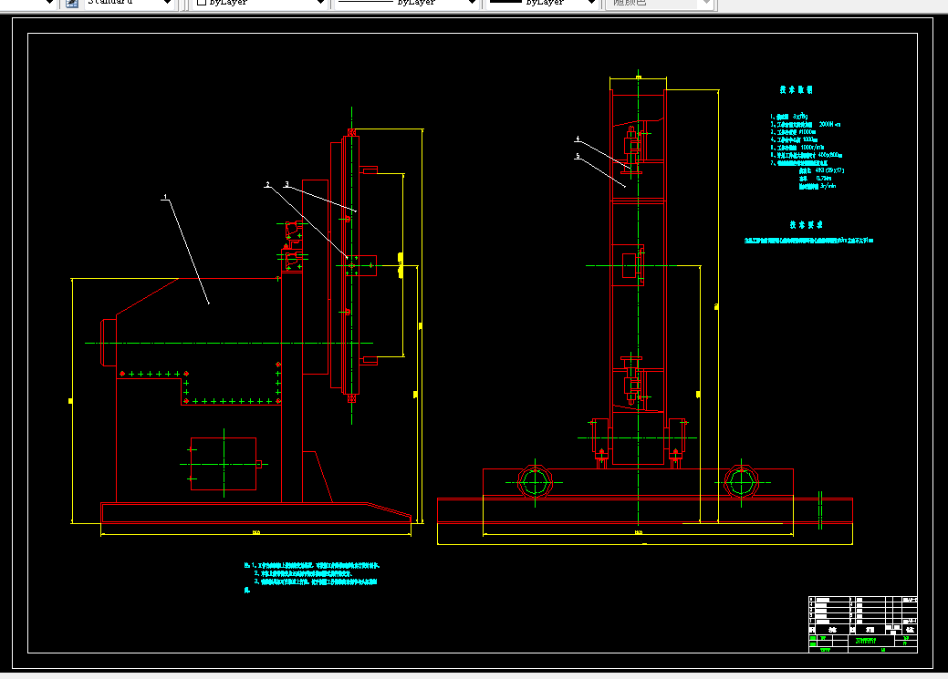
Task: Select callout number 1 in left view
Action: [x=165, y=197]
